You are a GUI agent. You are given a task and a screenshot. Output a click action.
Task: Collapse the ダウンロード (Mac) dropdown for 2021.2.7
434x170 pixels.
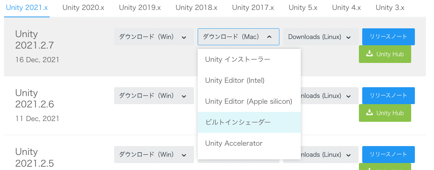[x=238, y=37]
